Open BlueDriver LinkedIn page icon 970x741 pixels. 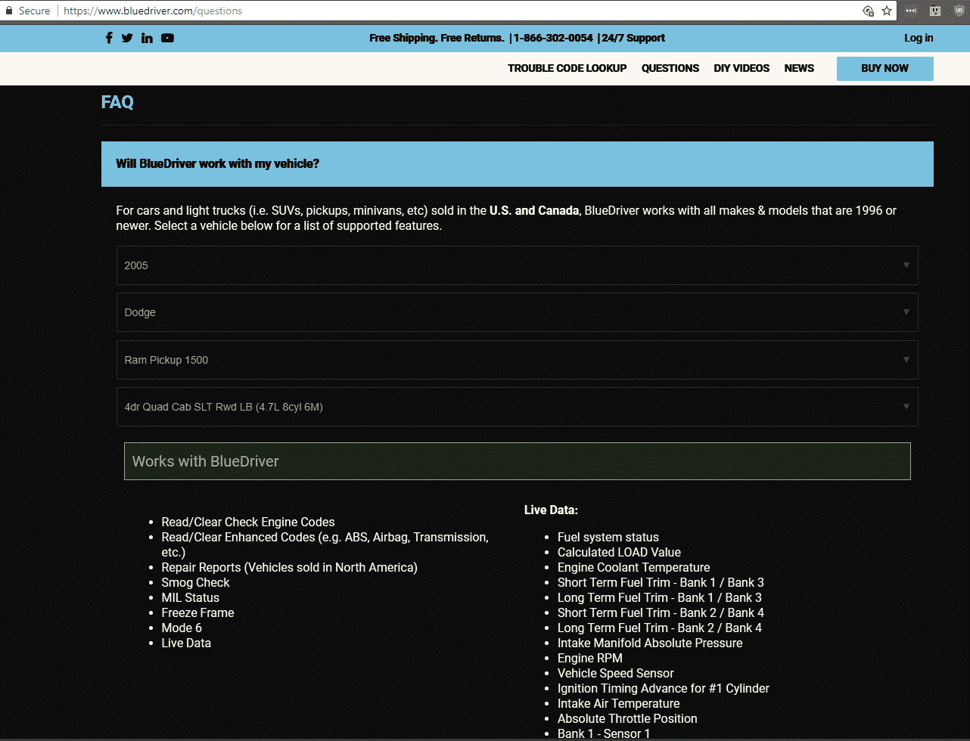tap(147, 38)
